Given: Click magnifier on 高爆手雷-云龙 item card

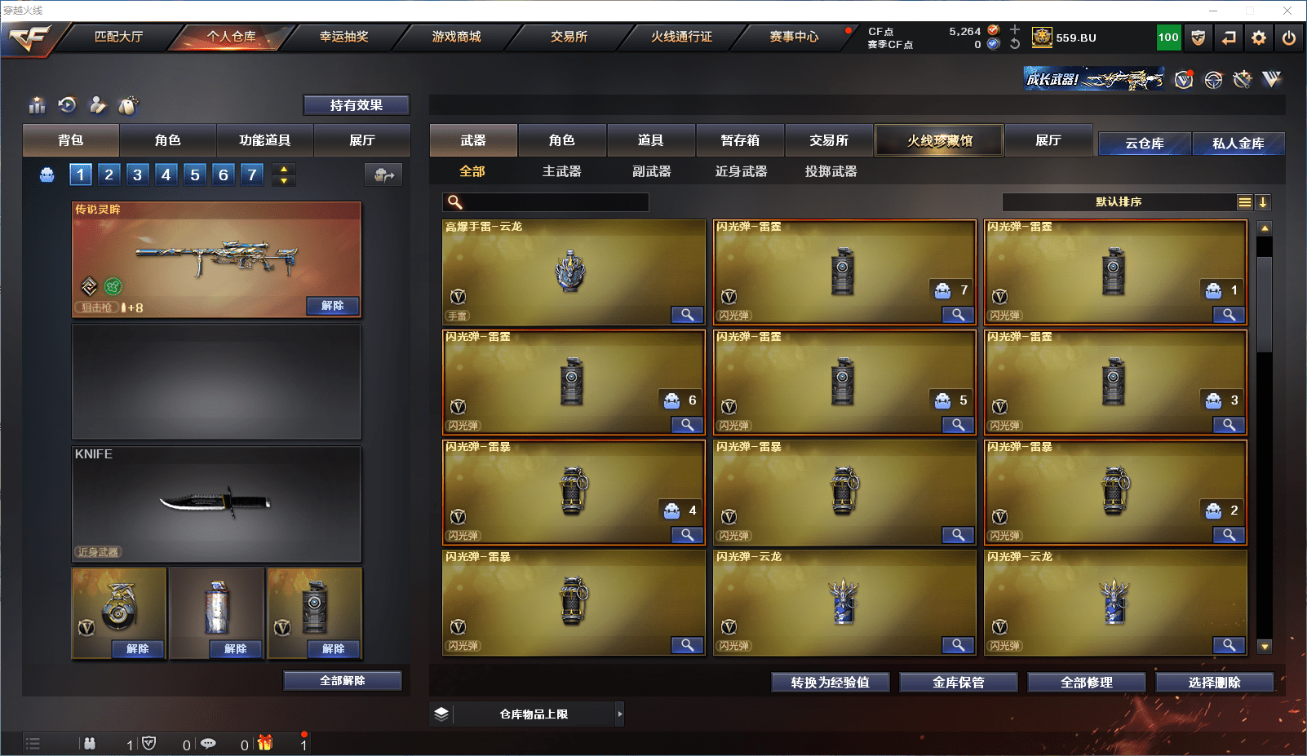Looking at the screenshot, I should point(688,315).
